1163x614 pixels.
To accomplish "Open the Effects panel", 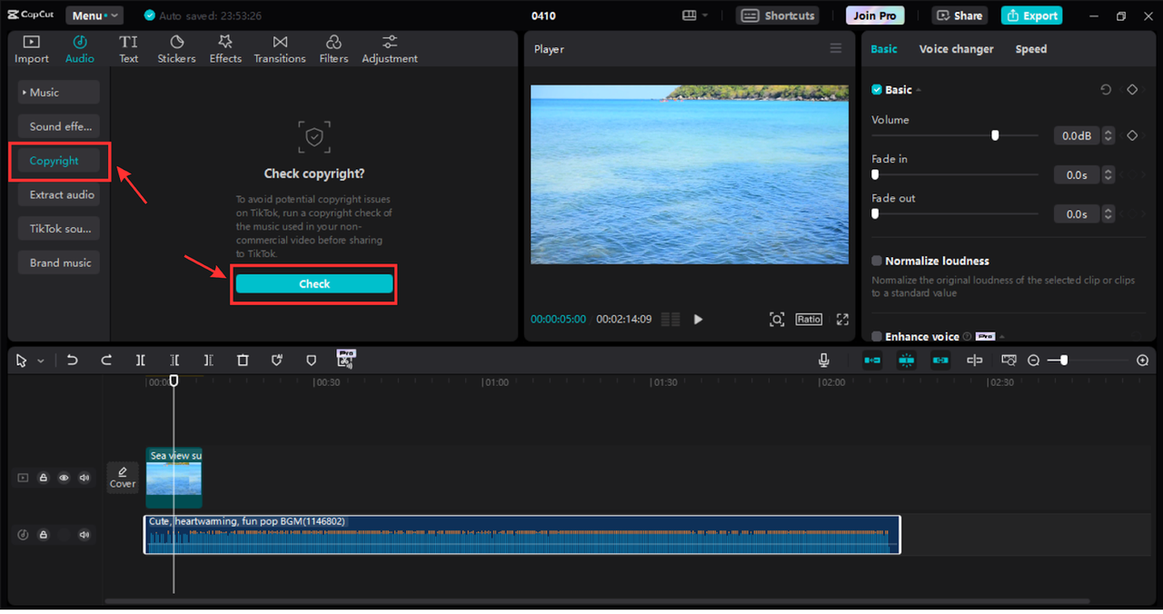I will 225,49.
